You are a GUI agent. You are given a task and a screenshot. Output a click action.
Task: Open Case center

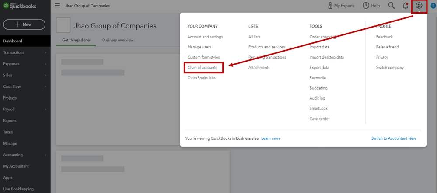[319, 119]
